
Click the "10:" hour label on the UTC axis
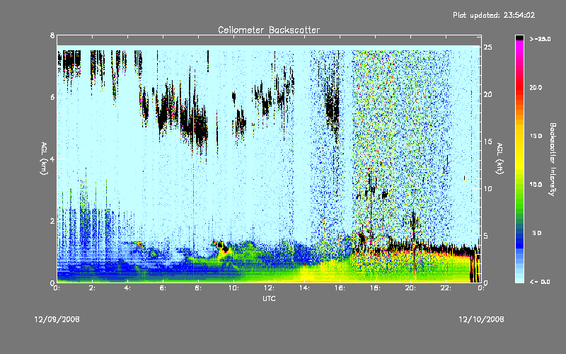[233, 288]
